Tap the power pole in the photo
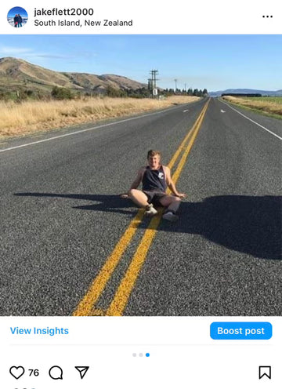 tap(154, 83)
